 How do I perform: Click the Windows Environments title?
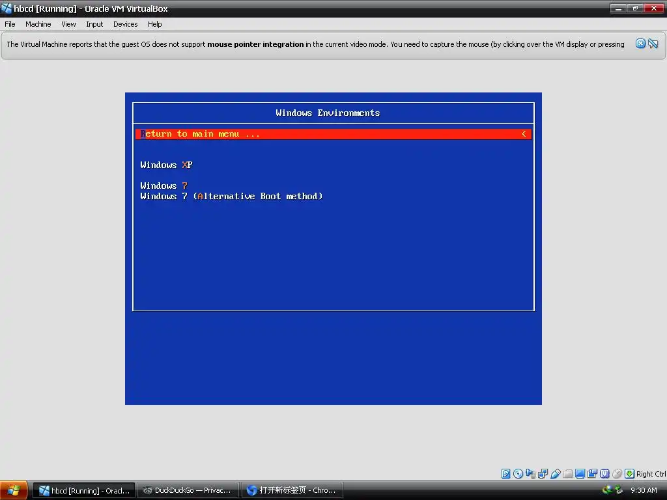(328, 113)
